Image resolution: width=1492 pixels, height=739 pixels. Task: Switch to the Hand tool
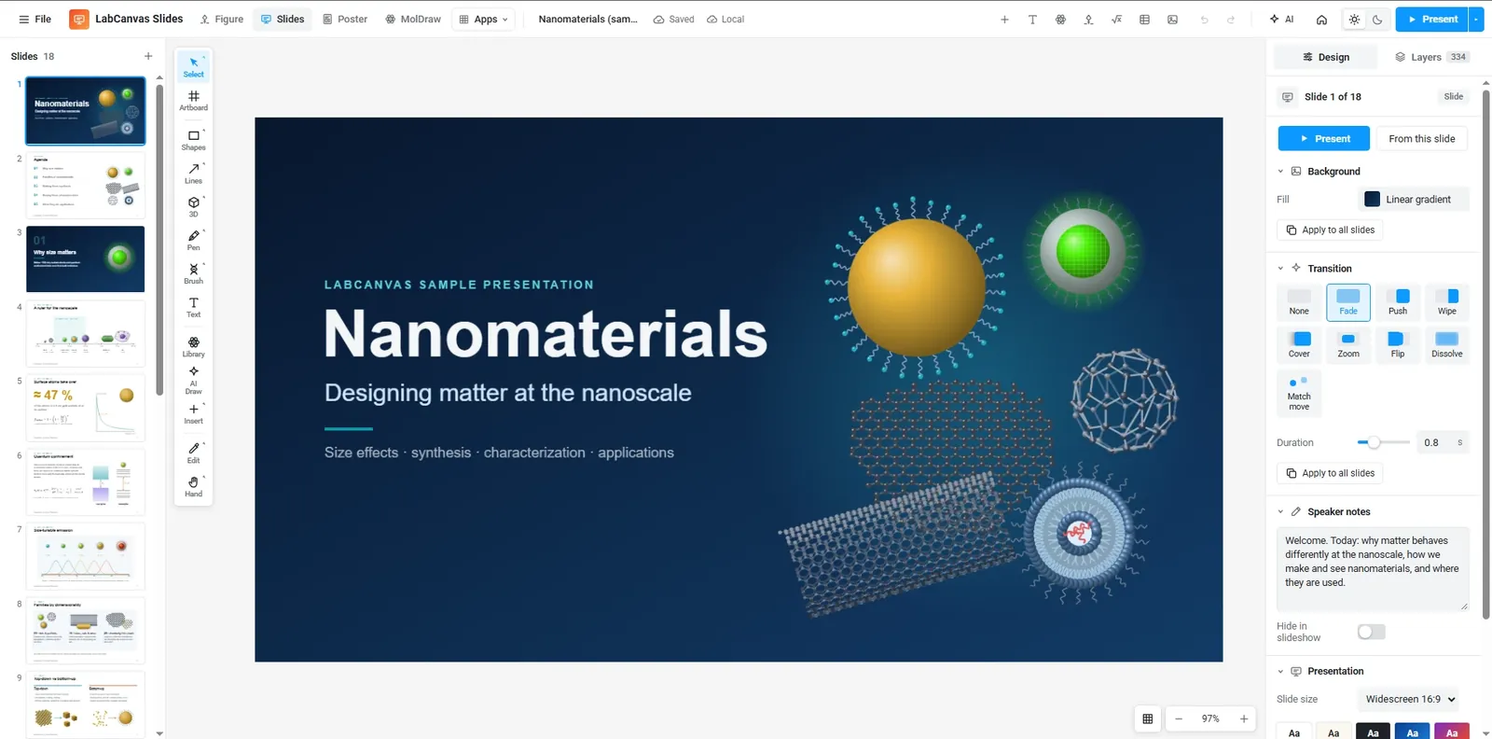pos(193,487)
